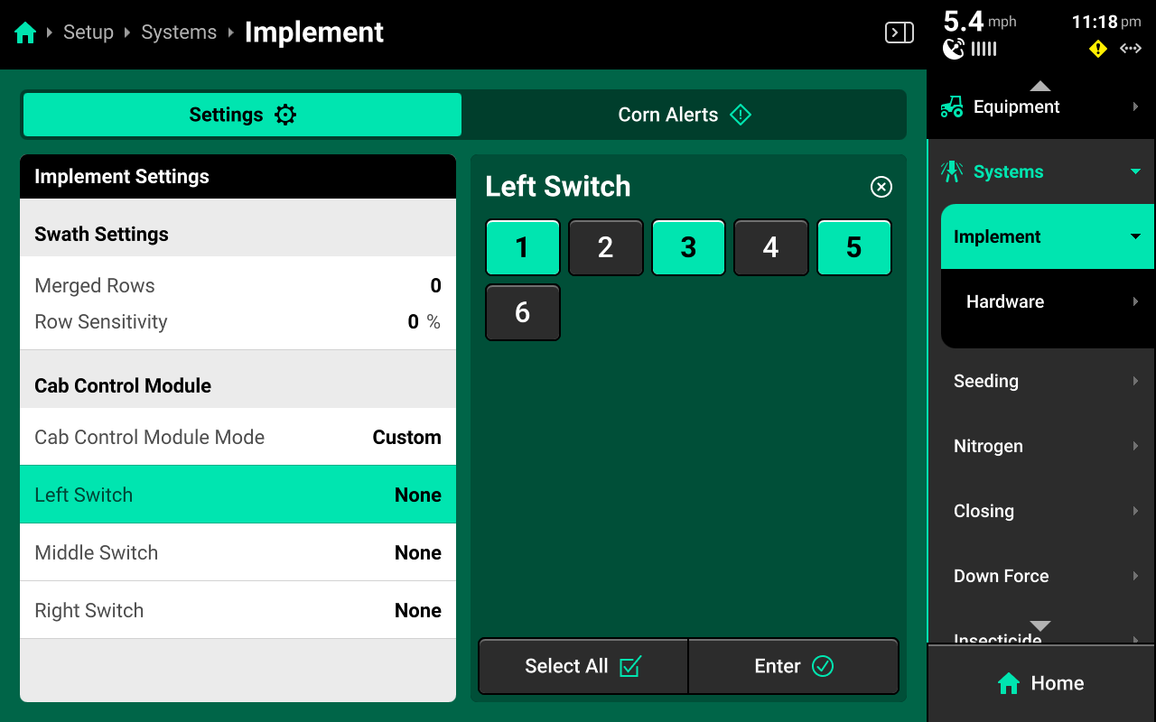Screen dimensions: 1156x722
Task: Edit the Merged Rows setting
Action: point(238,286)
